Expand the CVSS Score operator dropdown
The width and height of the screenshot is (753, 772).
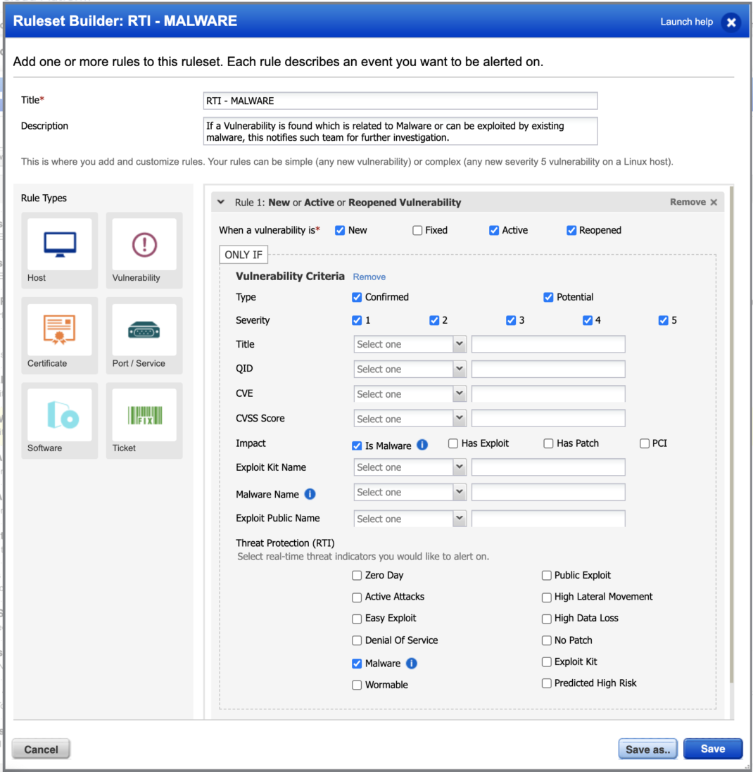(410, 419)
